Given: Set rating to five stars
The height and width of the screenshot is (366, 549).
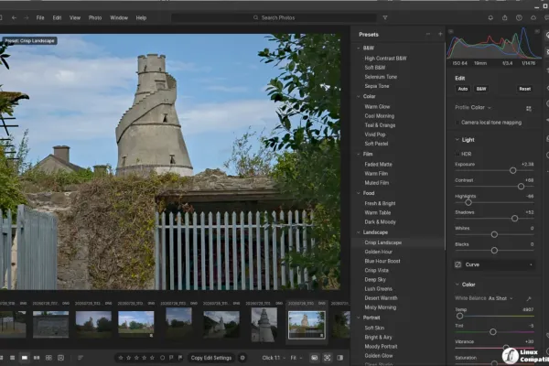Looking at the screenshot, I should point(152,358).
